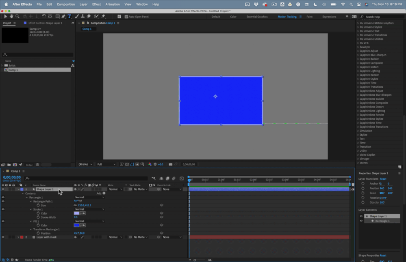Collapse the Rectangle Path 1 group
Screen dimensions: 406x262
click(31, 202)
